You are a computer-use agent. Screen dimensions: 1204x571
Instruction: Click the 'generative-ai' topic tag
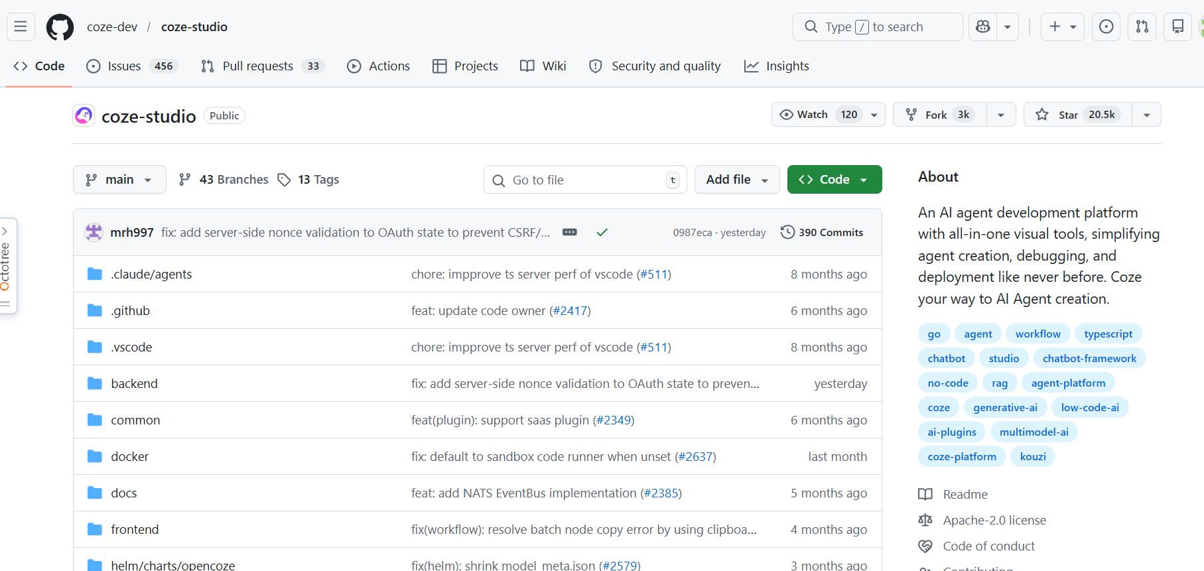[1005, 407]
